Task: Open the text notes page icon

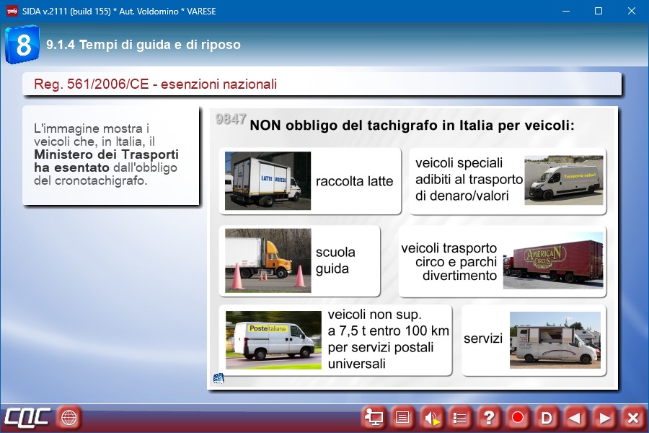Action: click(403, 417)
